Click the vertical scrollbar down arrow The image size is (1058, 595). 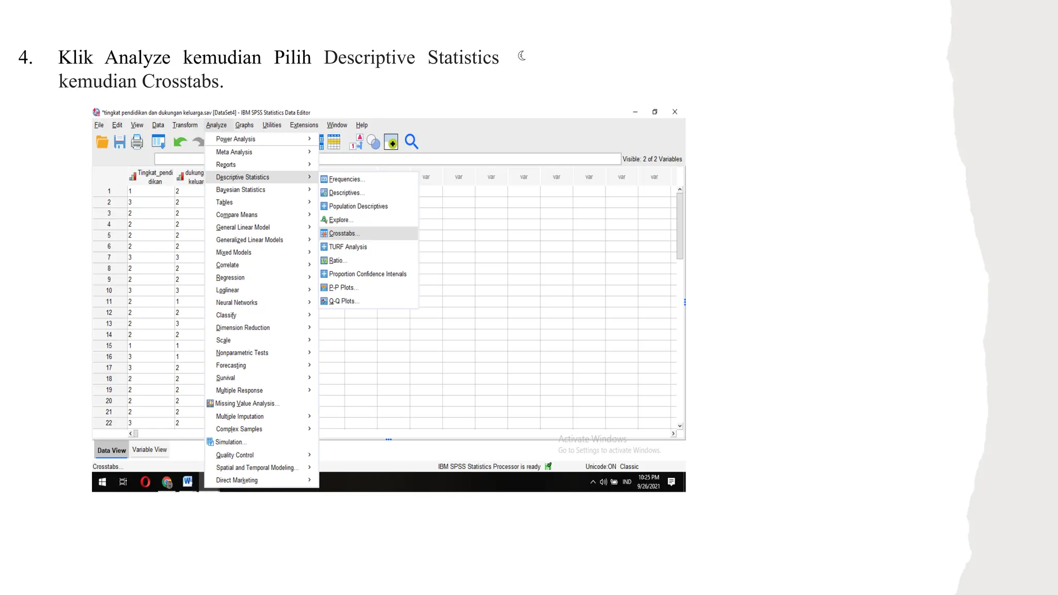[x=680, y=426]
